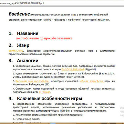The width and height of the screenshot is (124, 124).
Task: Click 'Fallout-online' in the second analogy
Action: click(90, 73)
